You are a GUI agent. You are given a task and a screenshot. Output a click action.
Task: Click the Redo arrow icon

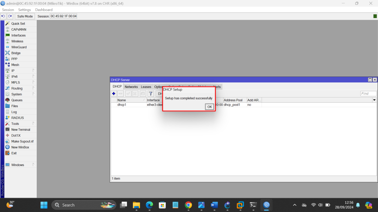pos(10,16)
